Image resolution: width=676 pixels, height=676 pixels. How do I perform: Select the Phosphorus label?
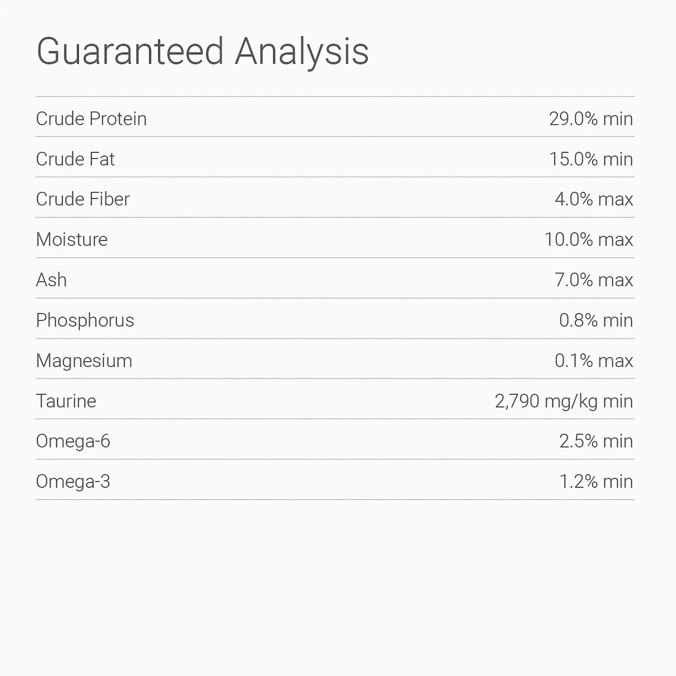pos(85,320)
